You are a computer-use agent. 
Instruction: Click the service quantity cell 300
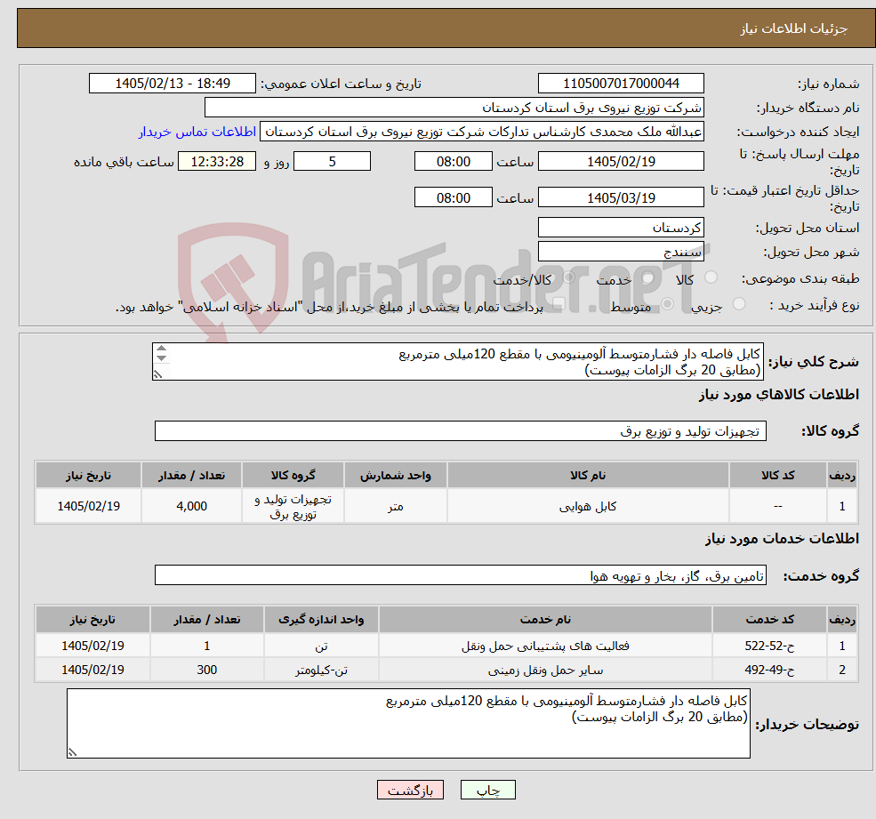tap(206, 670)
